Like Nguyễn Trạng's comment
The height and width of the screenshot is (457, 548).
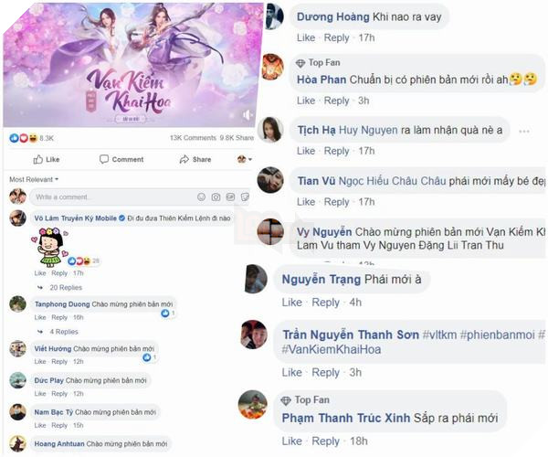click(292, 303)
